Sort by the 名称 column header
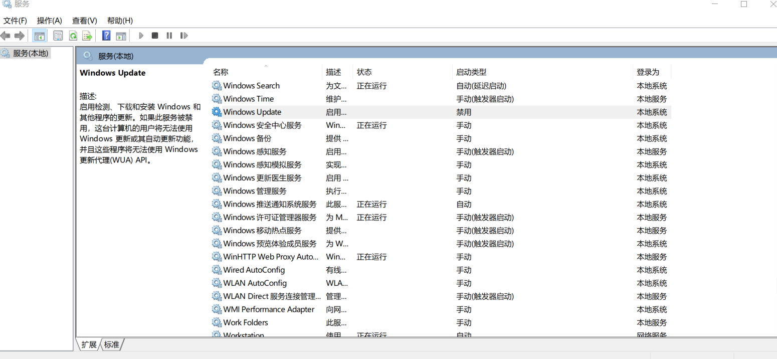Viewport: 777px width, 359px height. click(221, 72)
